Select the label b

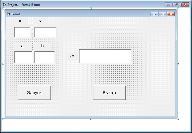43,46
